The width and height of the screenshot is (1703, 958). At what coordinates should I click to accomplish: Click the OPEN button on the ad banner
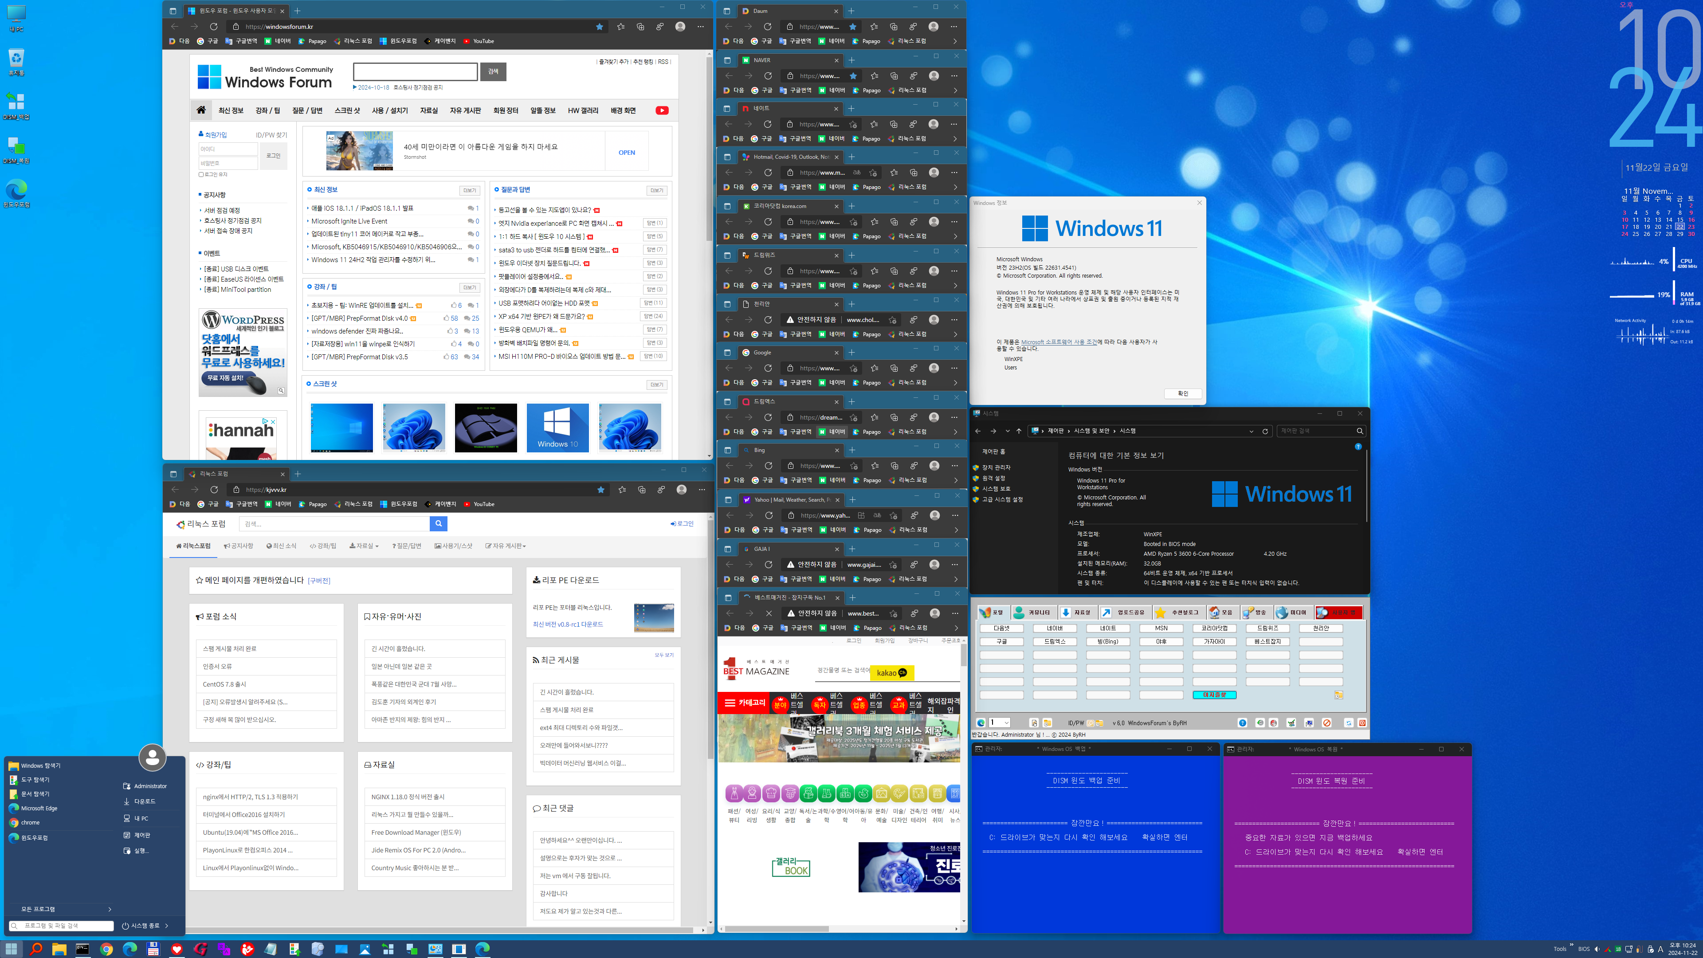[627, 153]
